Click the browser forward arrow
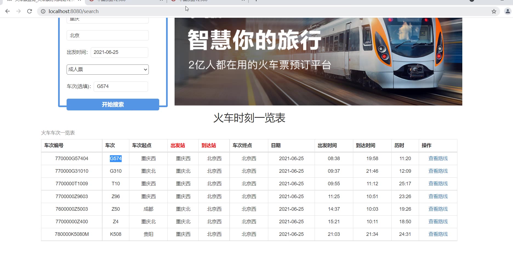Screen dimensions: 513x258 [18, 11]
